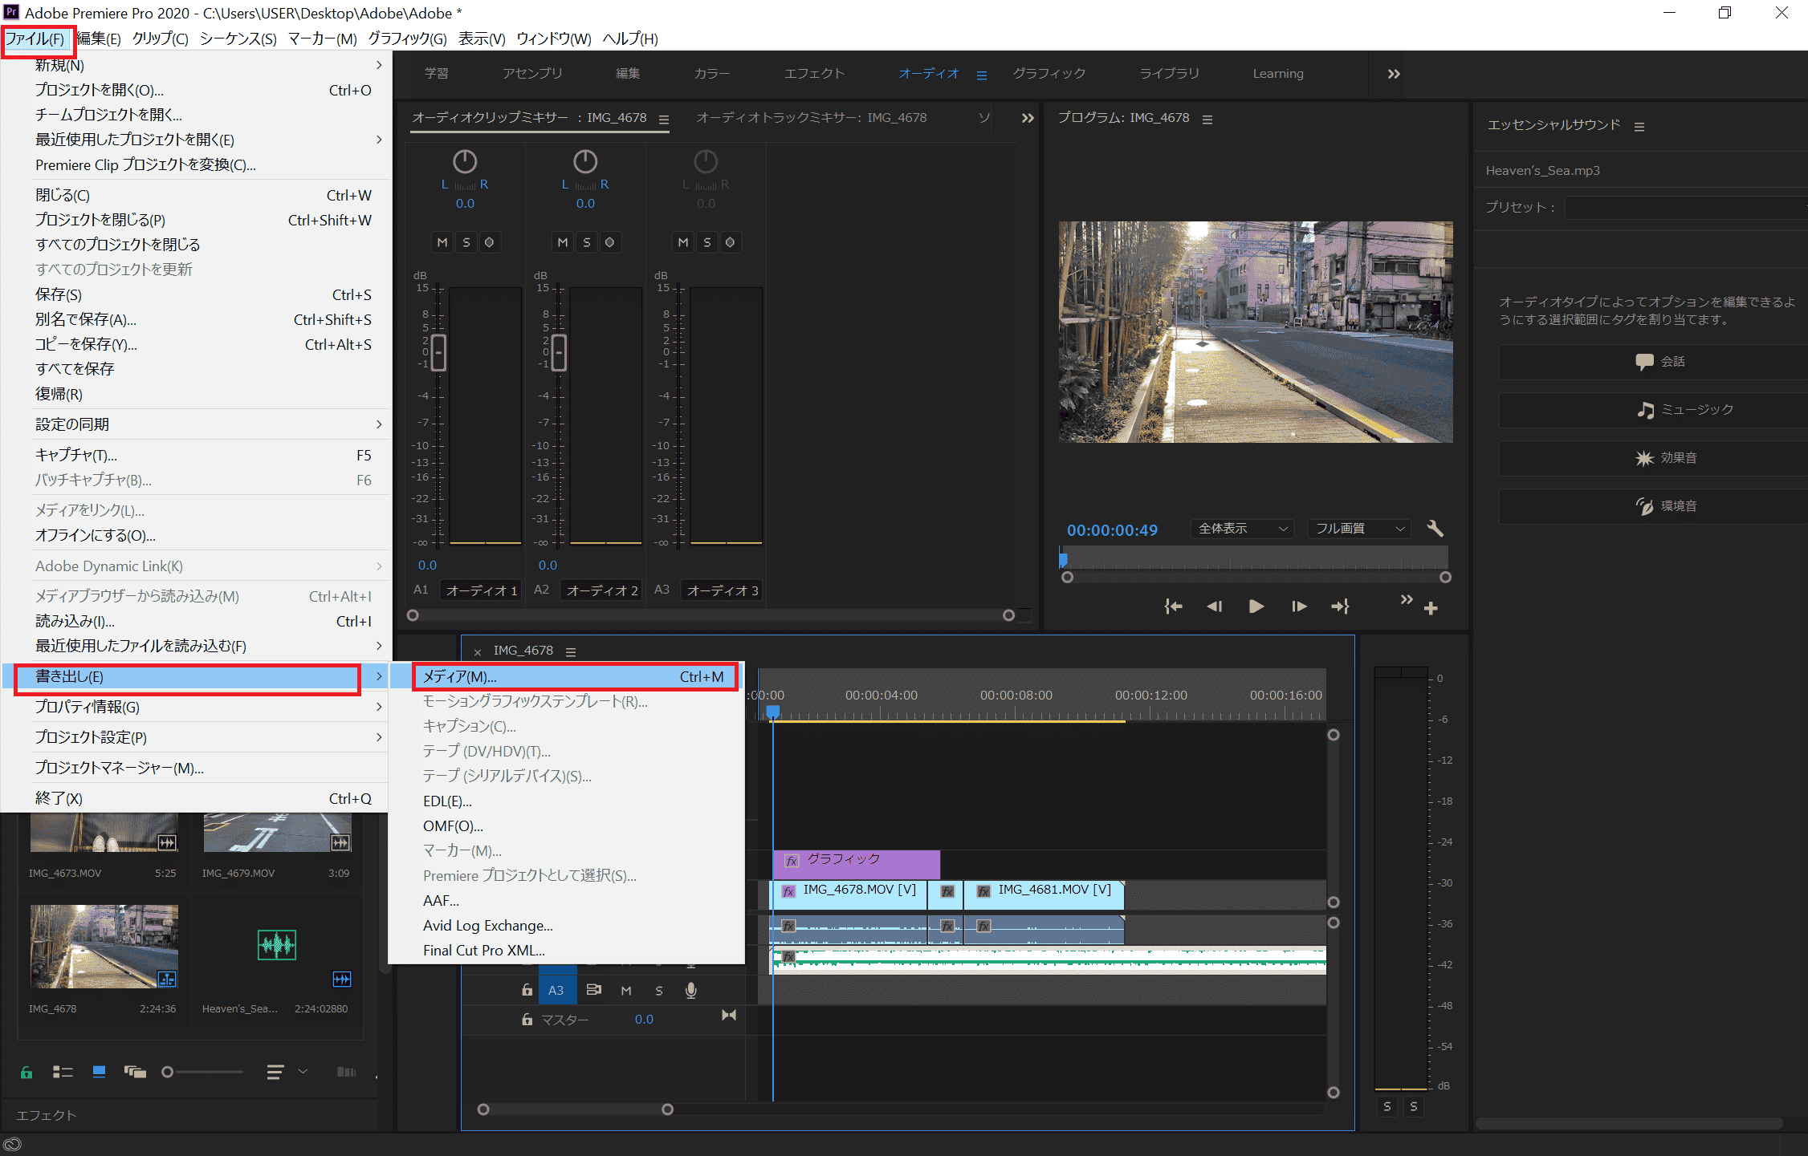Switch project panel to list view
Screen dimensions: 1808x1156
click(63, 1072)
